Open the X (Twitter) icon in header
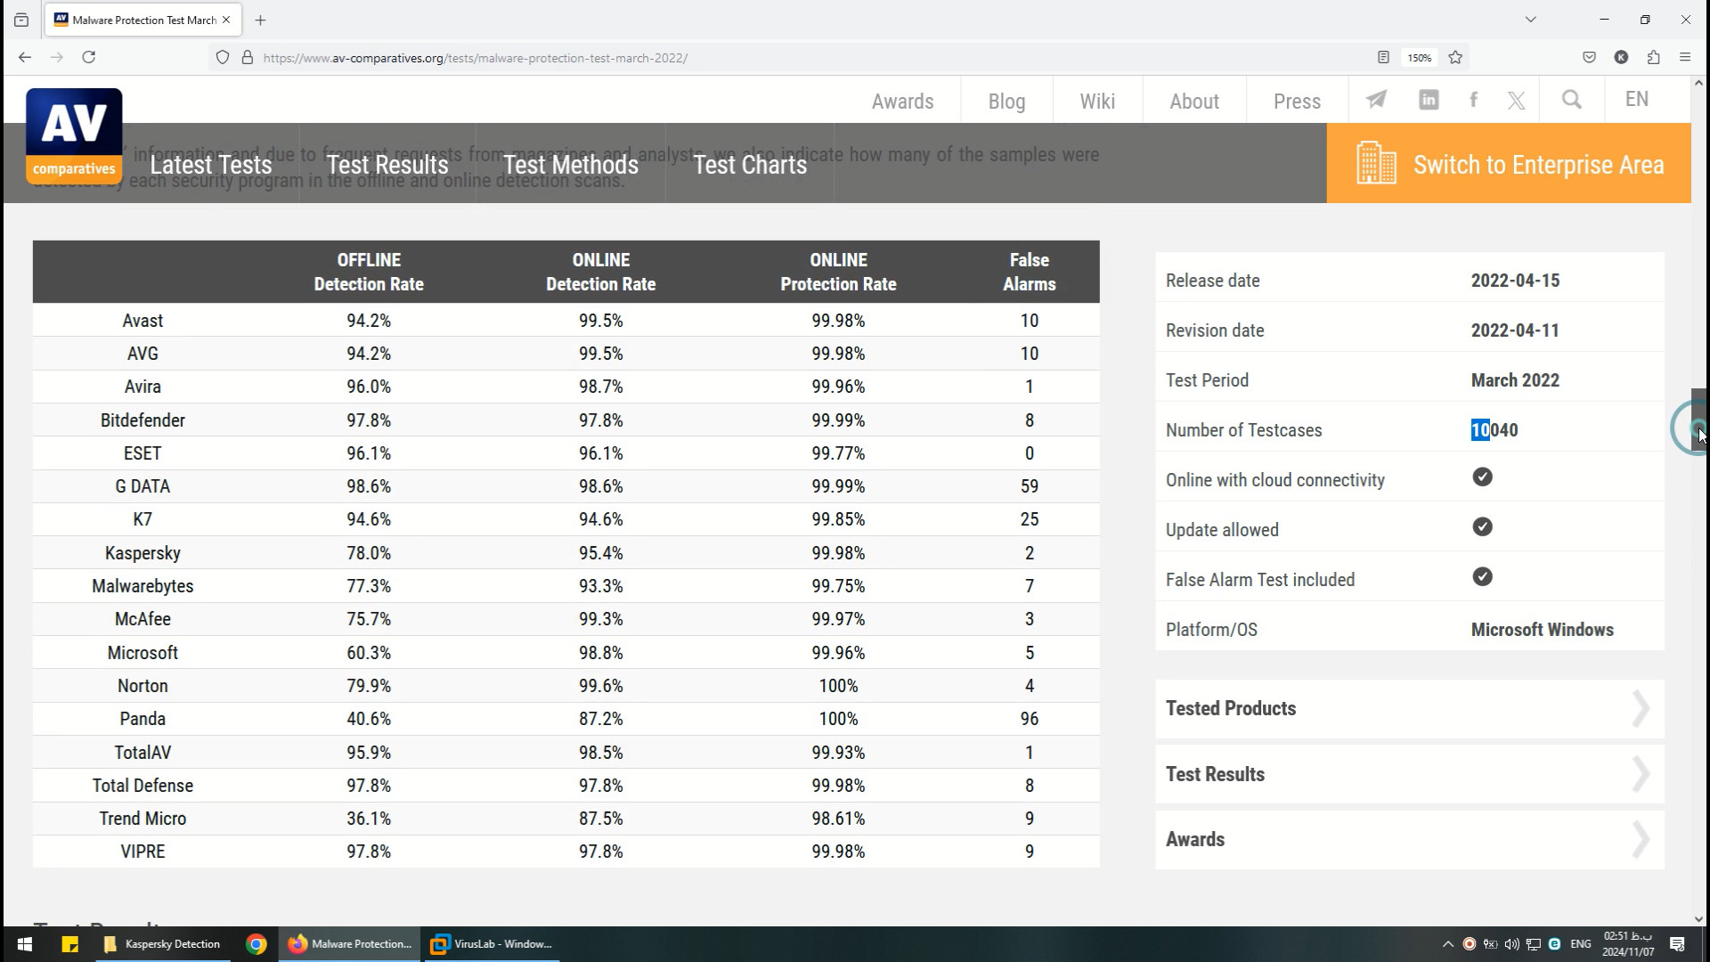Viewport: 1710px width, 962px height. coord(1517,100)
